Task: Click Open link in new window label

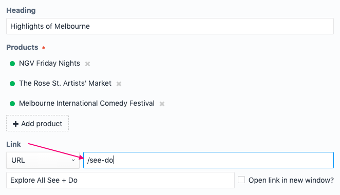Action: [x=291, y=180]
